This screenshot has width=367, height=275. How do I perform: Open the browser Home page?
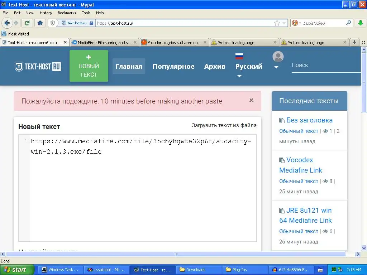click(x=40, y=23)
